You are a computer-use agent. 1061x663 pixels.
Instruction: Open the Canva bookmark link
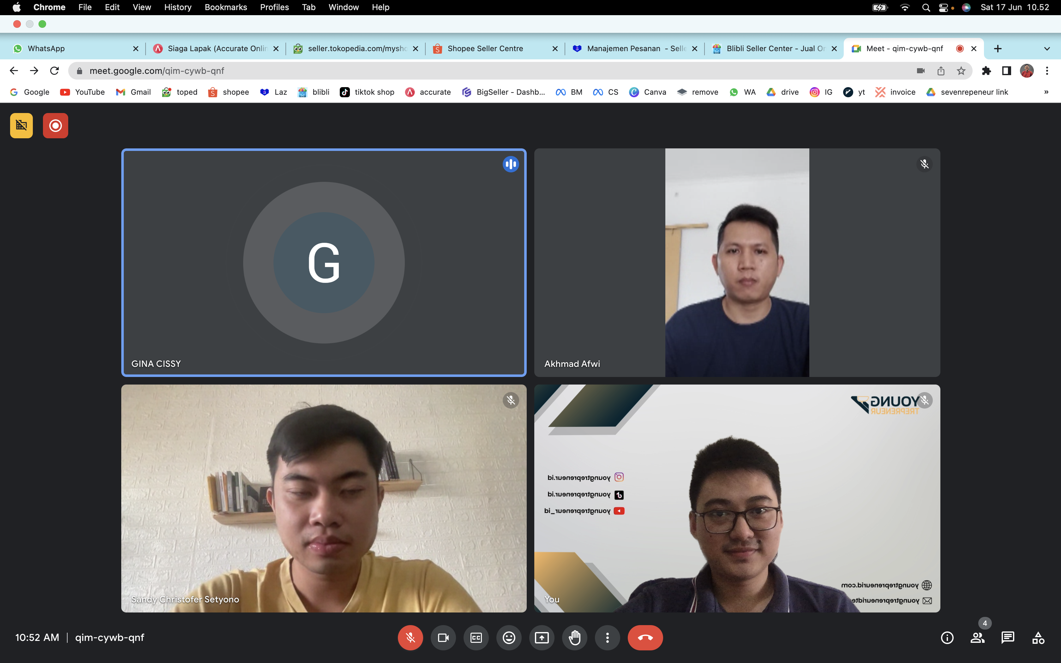click(648, 92)
